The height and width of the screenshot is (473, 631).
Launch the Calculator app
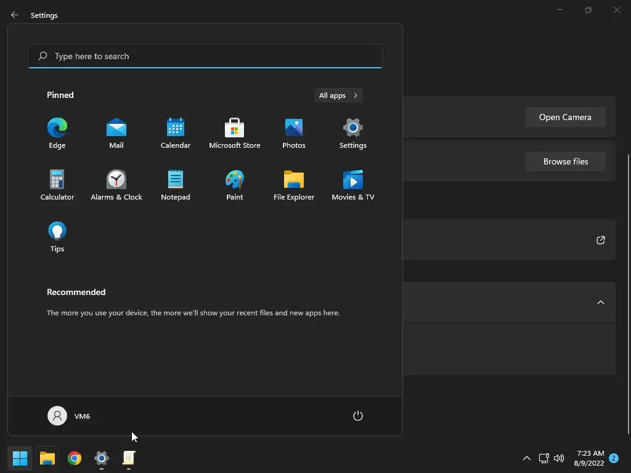tap(57, 185)
